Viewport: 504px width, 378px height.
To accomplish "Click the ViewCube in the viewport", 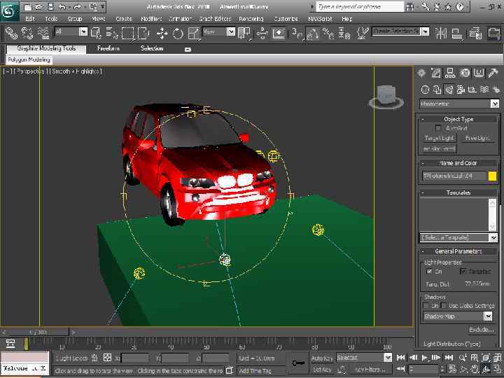I will point(386,95).
